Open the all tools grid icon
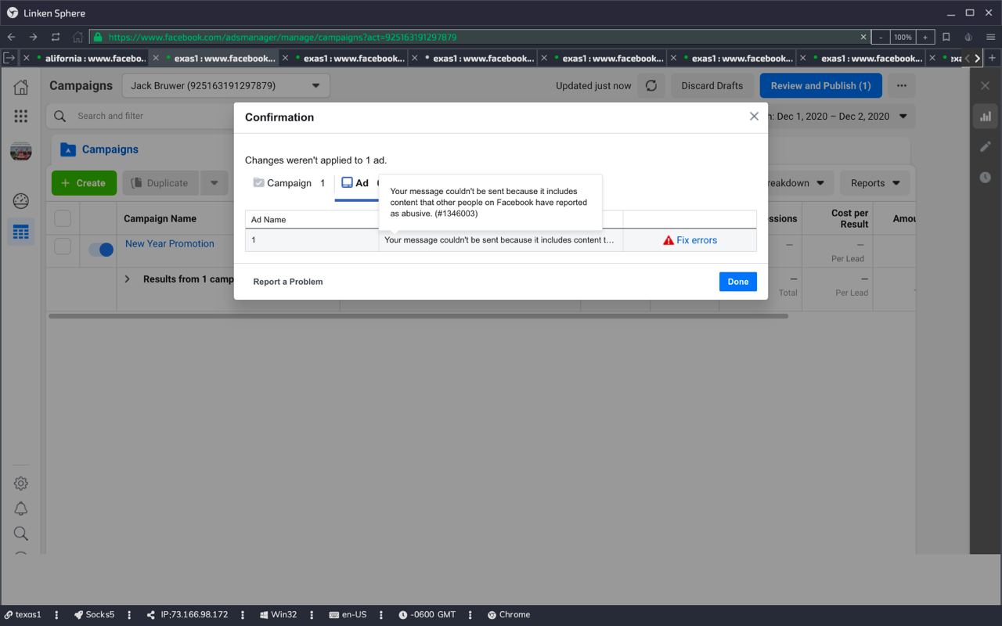 21,116
